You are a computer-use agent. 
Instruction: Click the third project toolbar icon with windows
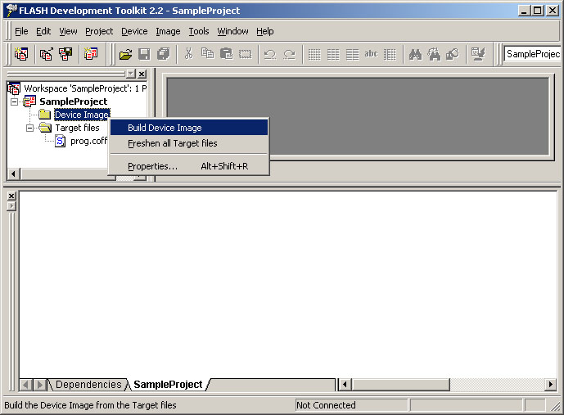click(x=65, y=54)
